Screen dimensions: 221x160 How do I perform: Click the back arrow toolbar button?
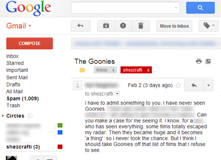tap(80, 26)
